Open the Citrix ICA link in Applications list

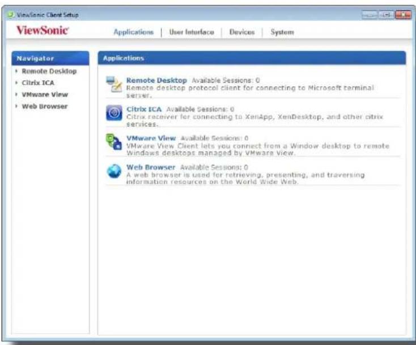point(144,109)
